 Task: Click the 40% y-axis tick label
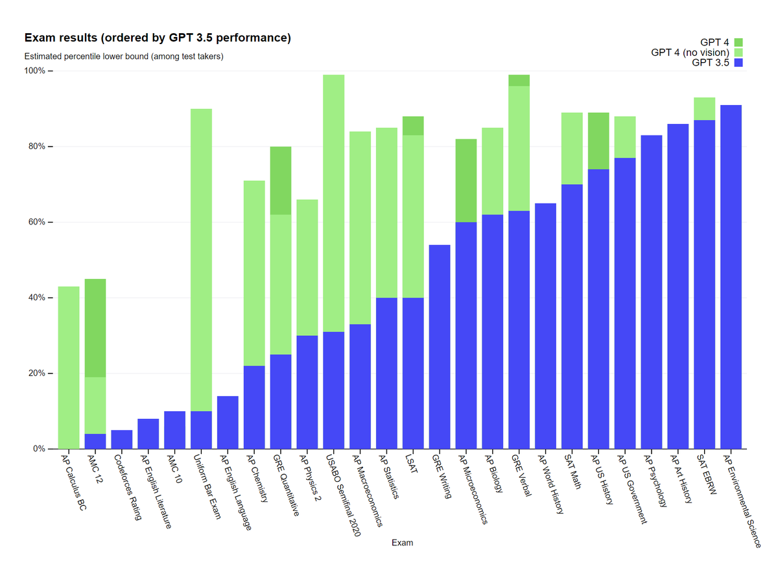coord(36,298)
